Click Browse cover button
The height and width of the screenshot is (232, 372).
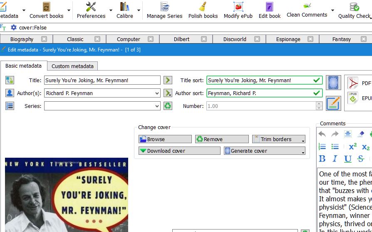pos(165,139)
